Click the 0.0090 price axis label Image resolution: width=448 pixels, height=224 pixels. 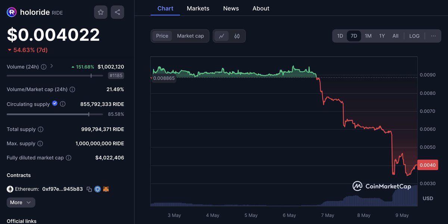tap(427, 75)
